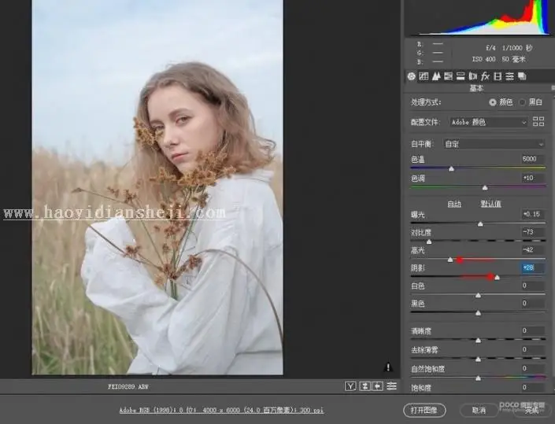Click the 黑色 value field
Image resolution: width=555 pixels, height=424 pixels.
coord(532,303)
